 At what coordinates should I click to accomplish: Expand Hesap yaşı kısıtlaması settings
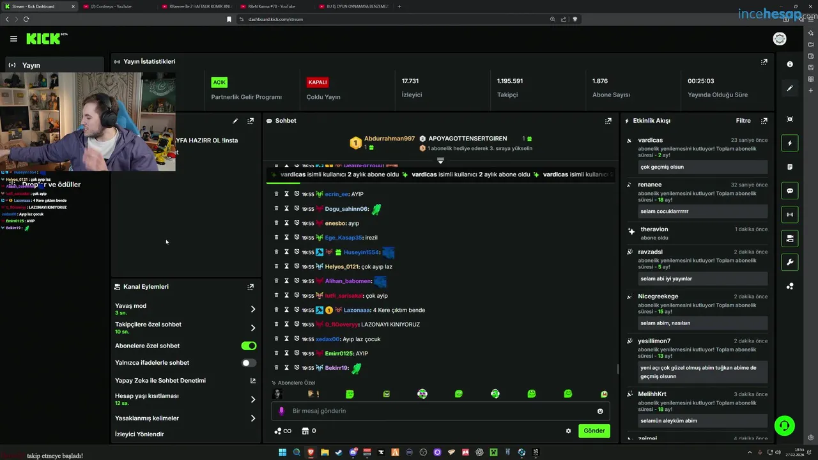253,399
